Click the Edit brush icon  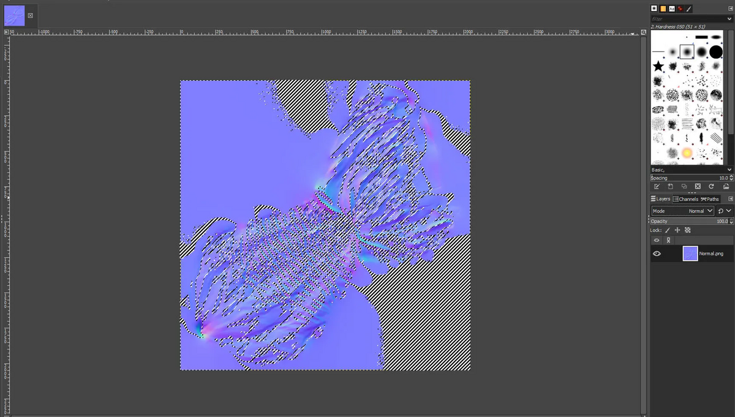tap(657, 186)
